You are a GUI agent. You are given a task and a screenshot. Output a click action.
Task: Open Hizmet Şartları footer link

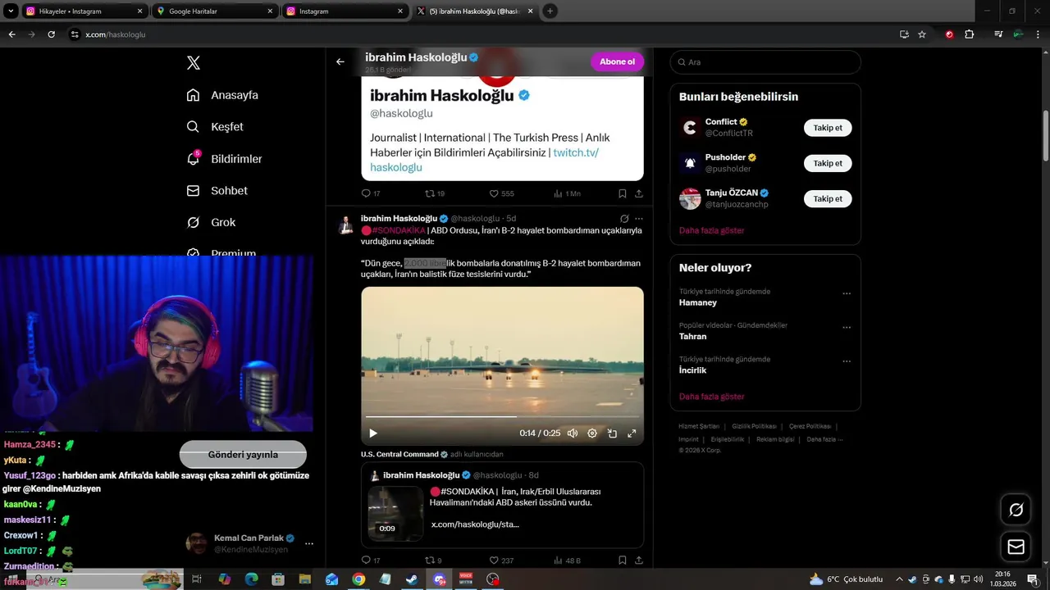tap(699, 426)
